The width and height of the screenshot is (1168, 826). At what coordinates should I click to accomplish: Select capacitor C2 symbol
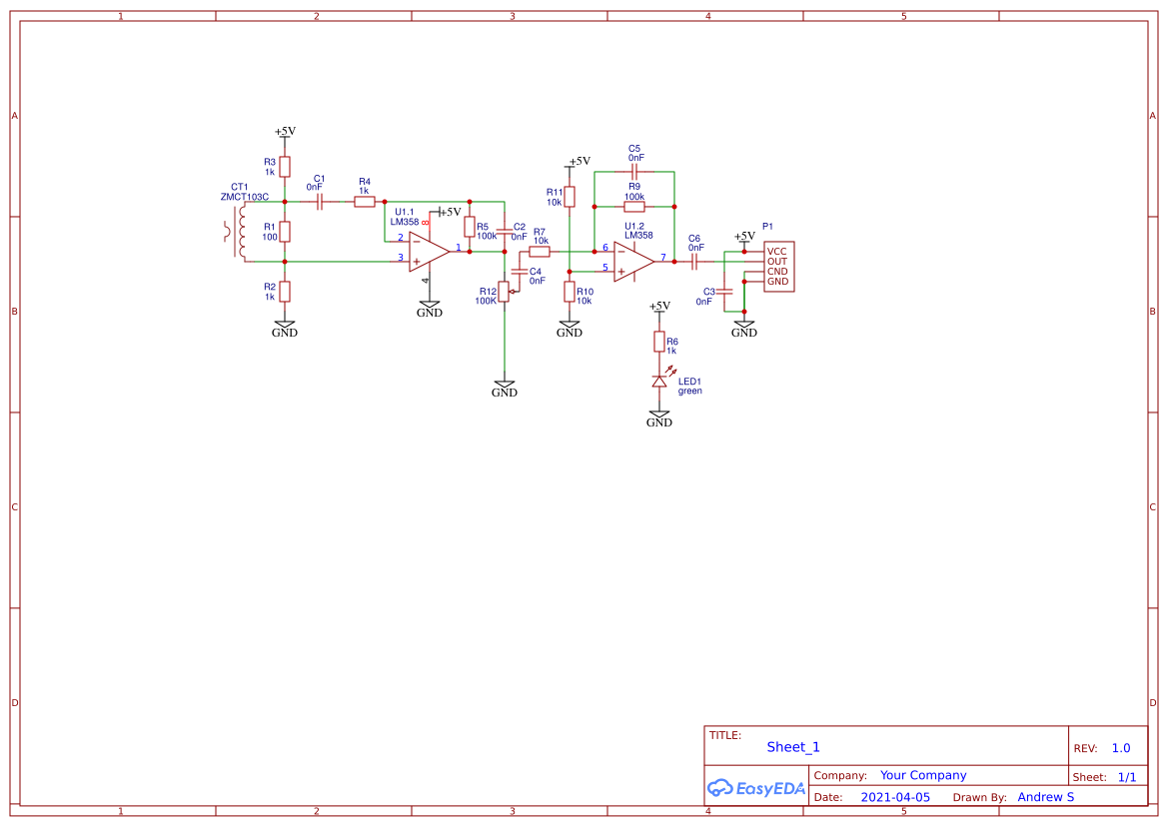click(x=505, y=232)
